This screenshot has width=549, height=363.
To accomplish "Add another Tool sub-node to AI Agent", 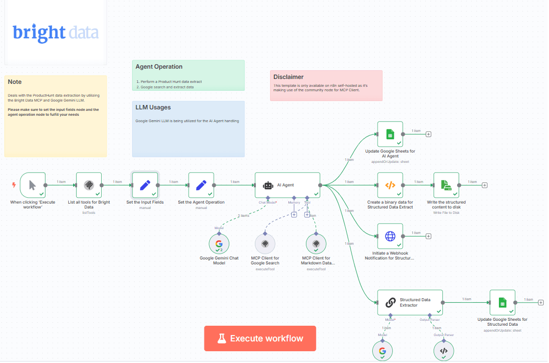I will click(307, 215).
